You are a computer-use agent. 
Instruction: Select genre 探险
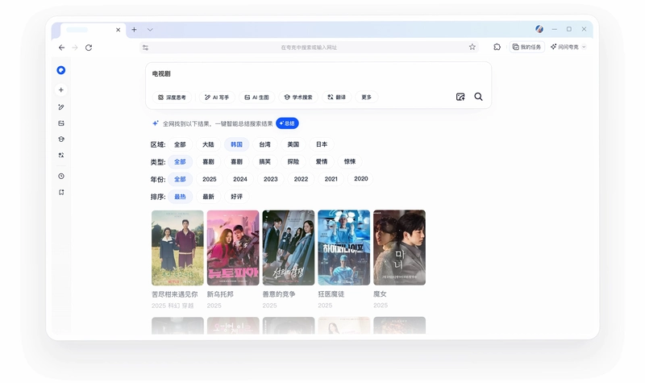click(x=293, y=162)
